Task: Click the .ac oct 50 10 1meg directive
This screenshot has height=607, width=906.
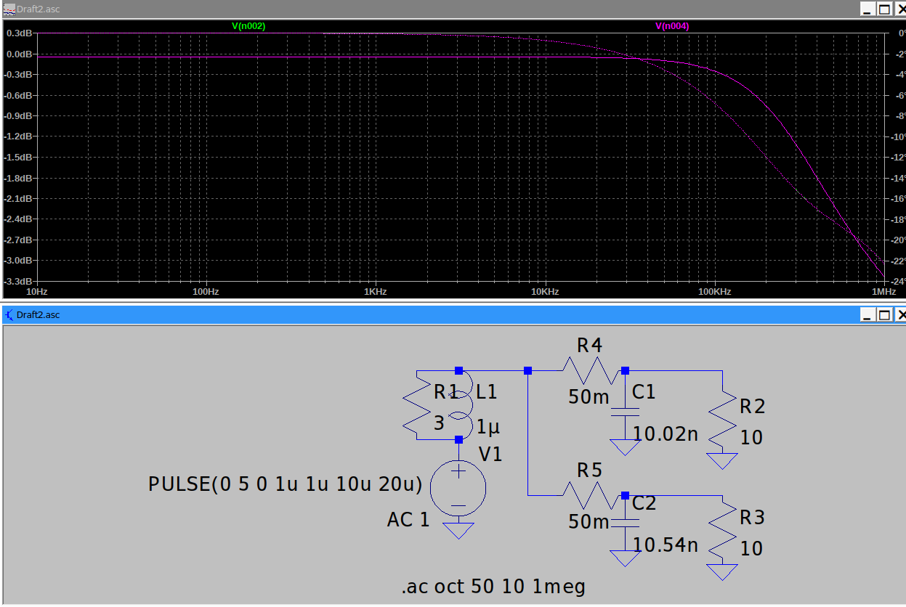Action: pyautogui.click(x=493, y=587)
